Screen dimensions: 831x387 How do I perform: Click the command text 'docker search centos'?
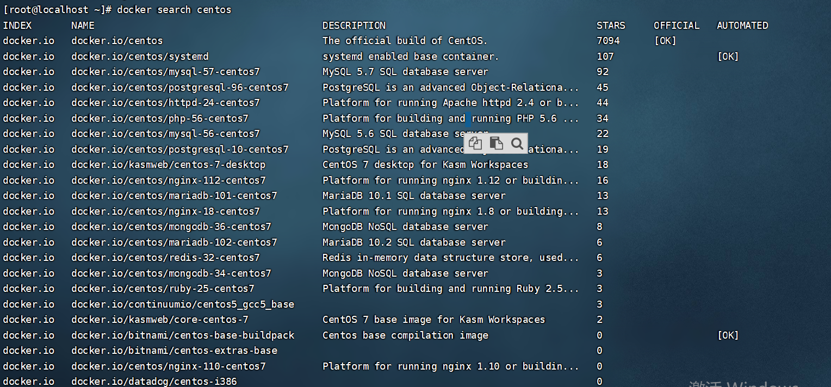(x=174, y=10)
